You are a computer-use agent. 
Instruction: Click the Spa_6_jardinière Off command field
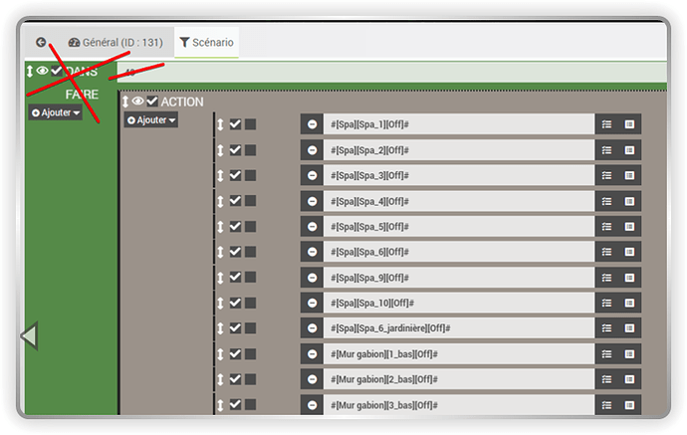(459, 328)
